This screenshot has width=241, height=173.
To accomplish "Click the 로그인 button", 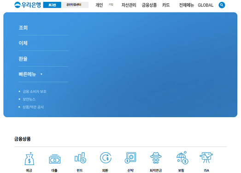I will click(52, 5).
